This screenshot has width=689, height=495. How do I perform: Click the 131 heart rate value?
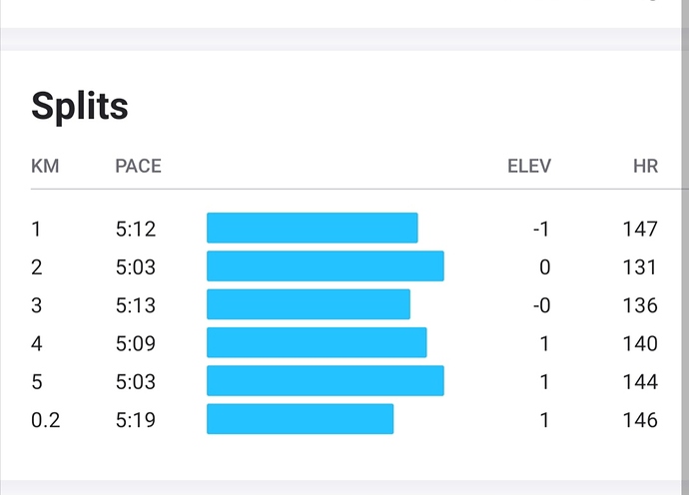639,267
